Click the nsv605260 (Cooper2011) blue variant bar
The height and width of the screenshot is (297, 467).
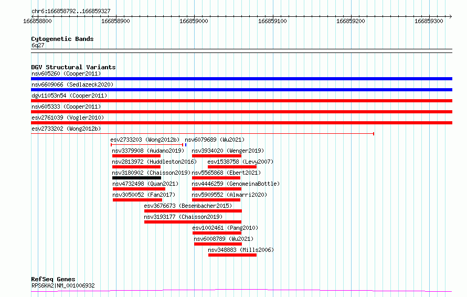241,79
